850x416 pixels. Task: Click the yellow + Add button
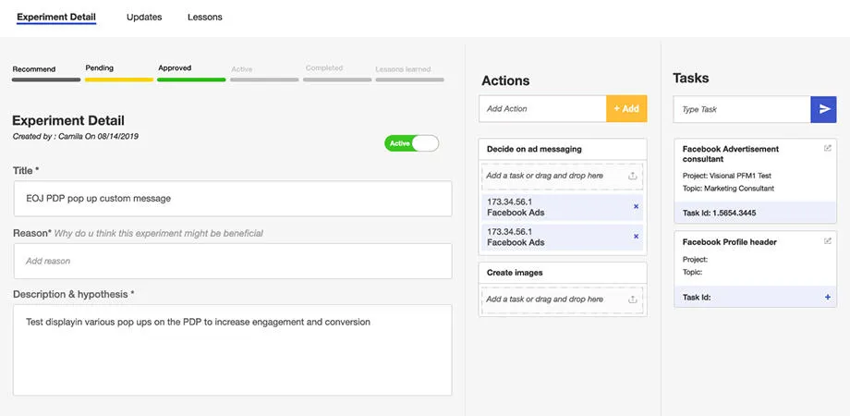pos(626,108)
